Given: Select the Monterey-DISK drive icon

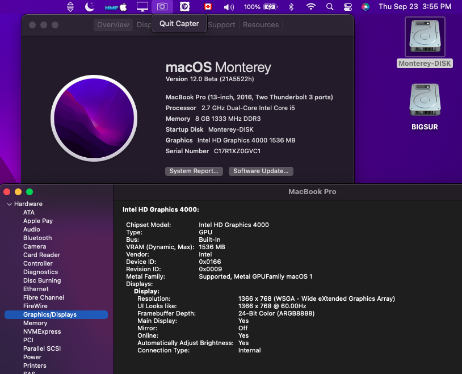Looking at the screenshot, I should click(x=425, y=37).
